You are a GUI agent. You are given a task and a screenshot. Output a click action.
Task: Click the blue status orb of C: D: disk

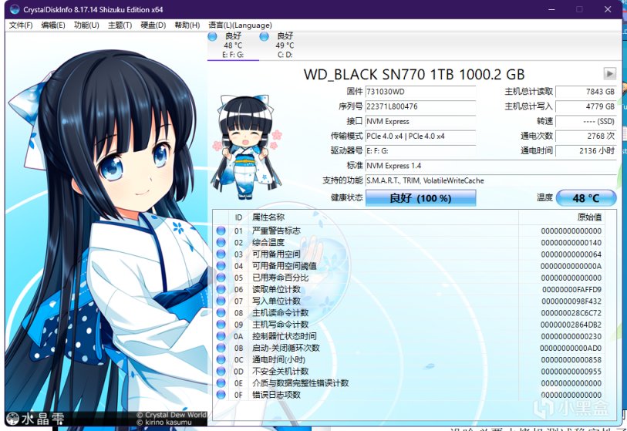click(264, 36)
